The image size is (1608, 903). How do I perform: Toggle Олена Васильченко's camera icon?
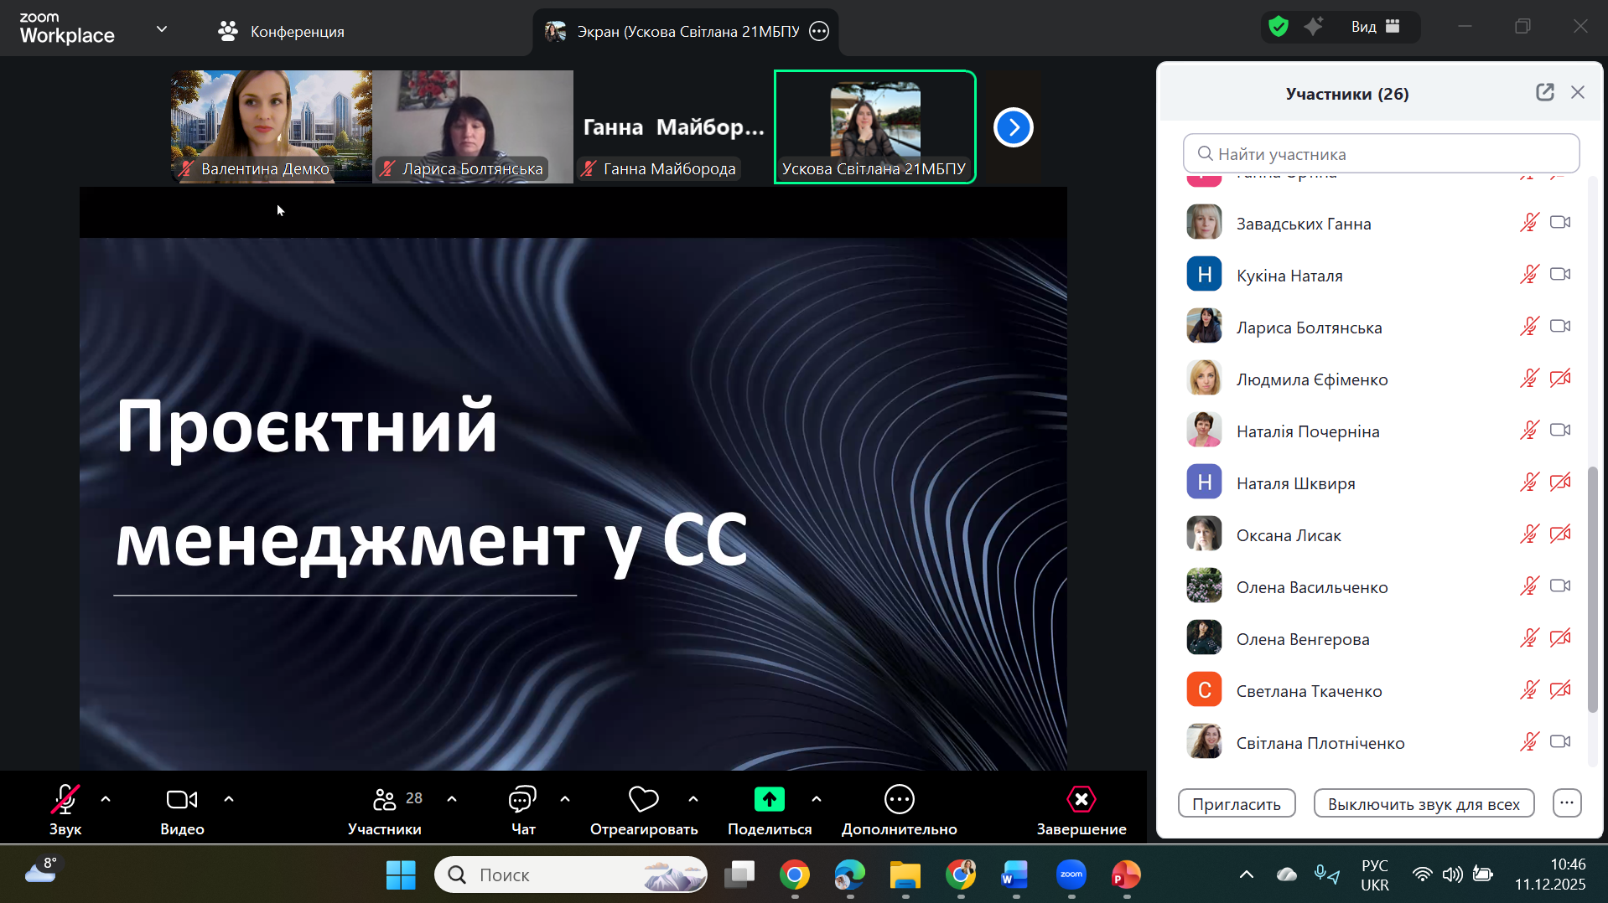click(x=1560, y=586)
